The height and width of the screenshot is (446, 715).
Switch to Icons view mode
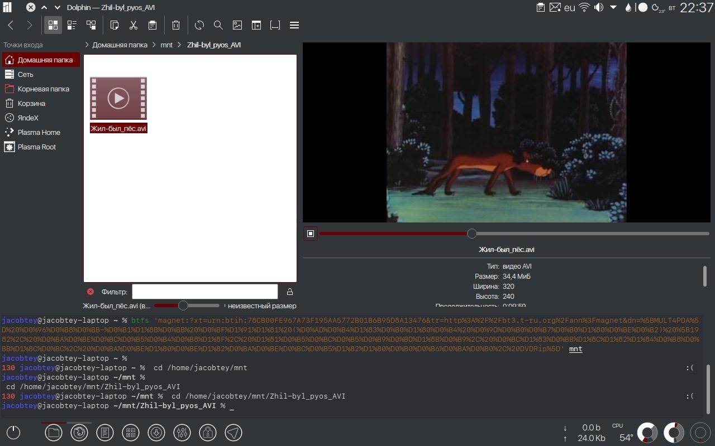[x=53, y=25]
